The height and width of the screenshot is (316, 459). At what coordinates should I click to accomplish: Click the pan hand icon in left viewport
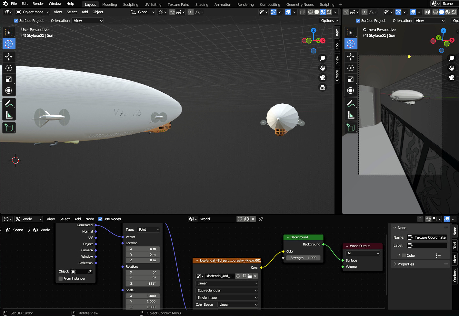point(323,68)
